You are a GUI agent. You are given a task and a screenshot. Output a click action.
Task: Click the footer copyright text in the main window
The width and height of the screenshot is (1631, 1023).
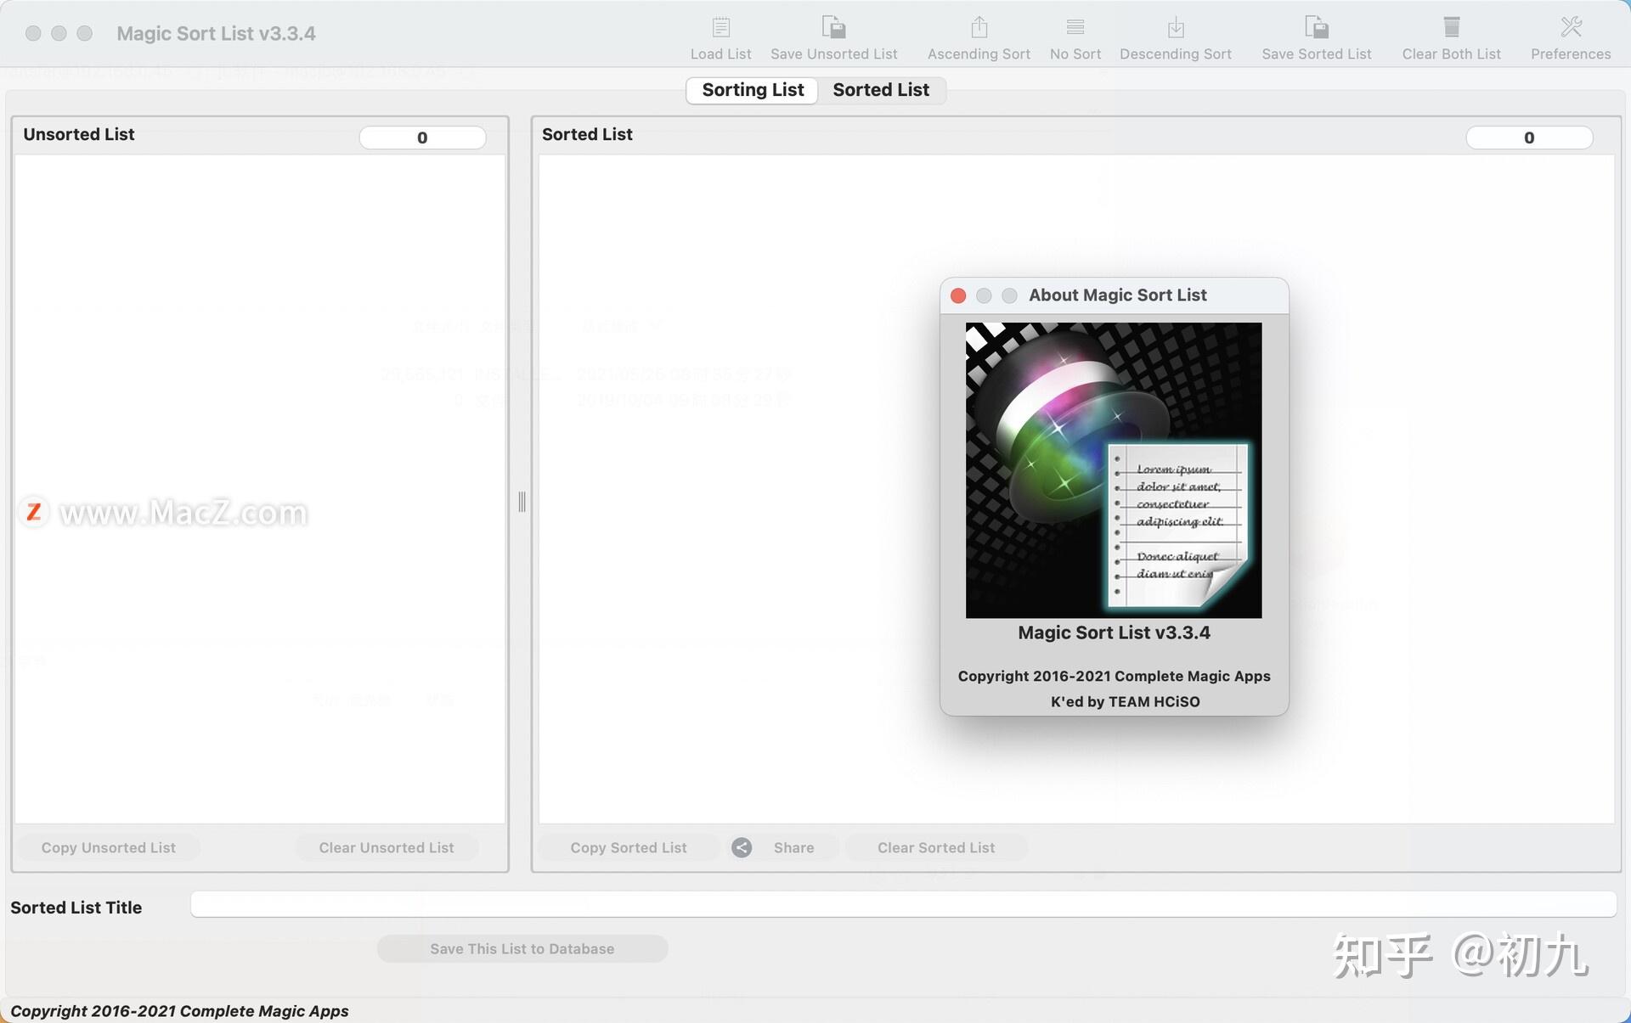[179, 1010]
